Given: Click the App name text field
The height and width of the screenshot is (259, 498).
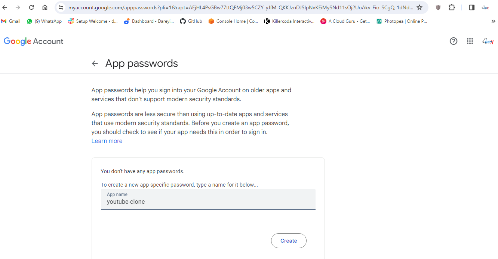Looking at the screenshot, I should pos(208,202).
